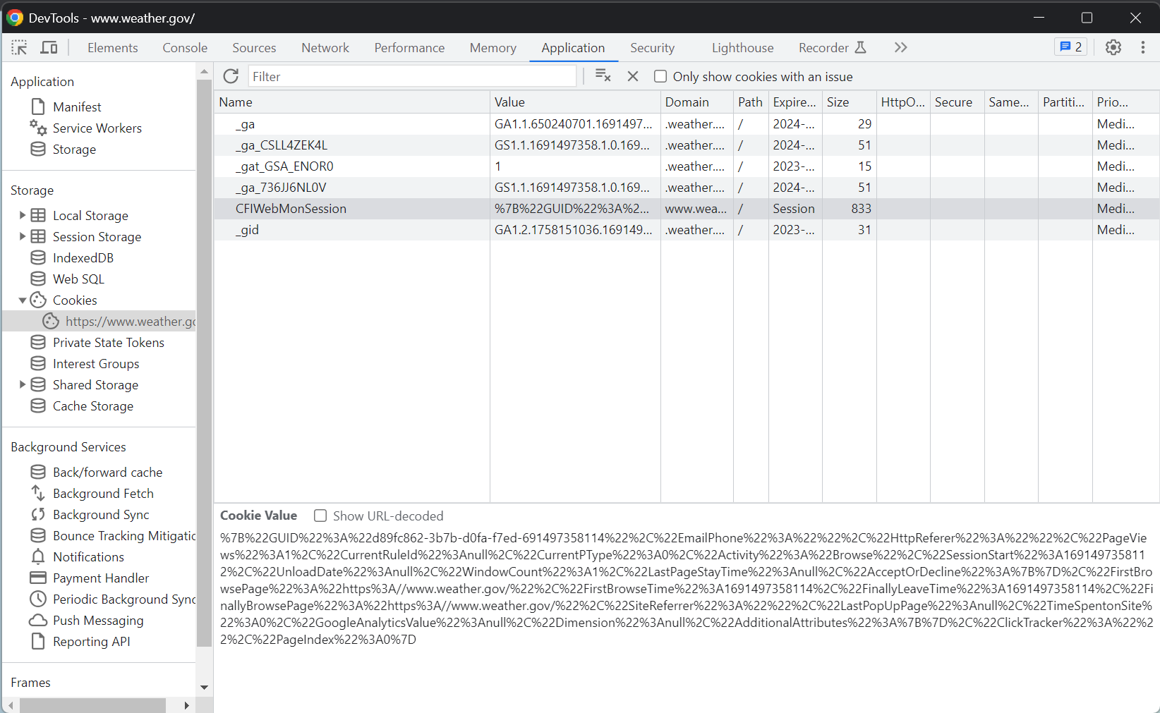
Task: Expand the Session Storage tree
Action: (x=22, y=236)
